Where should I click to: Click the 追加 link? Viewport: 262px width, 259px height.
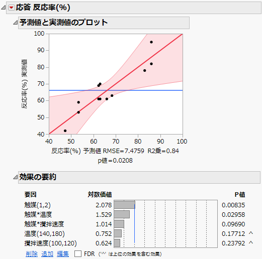point(47,254)
